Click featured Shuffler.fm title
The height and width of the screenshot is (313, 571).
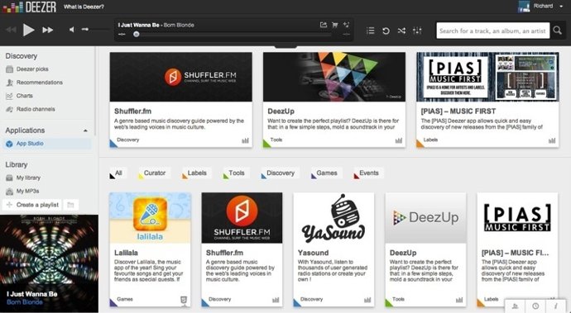(132, 111)
